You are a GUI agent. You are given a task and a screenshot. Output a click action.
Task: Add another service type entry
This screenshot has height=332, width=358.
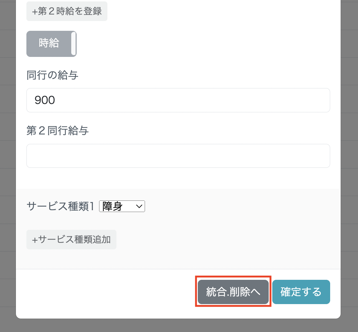(71, 240)
